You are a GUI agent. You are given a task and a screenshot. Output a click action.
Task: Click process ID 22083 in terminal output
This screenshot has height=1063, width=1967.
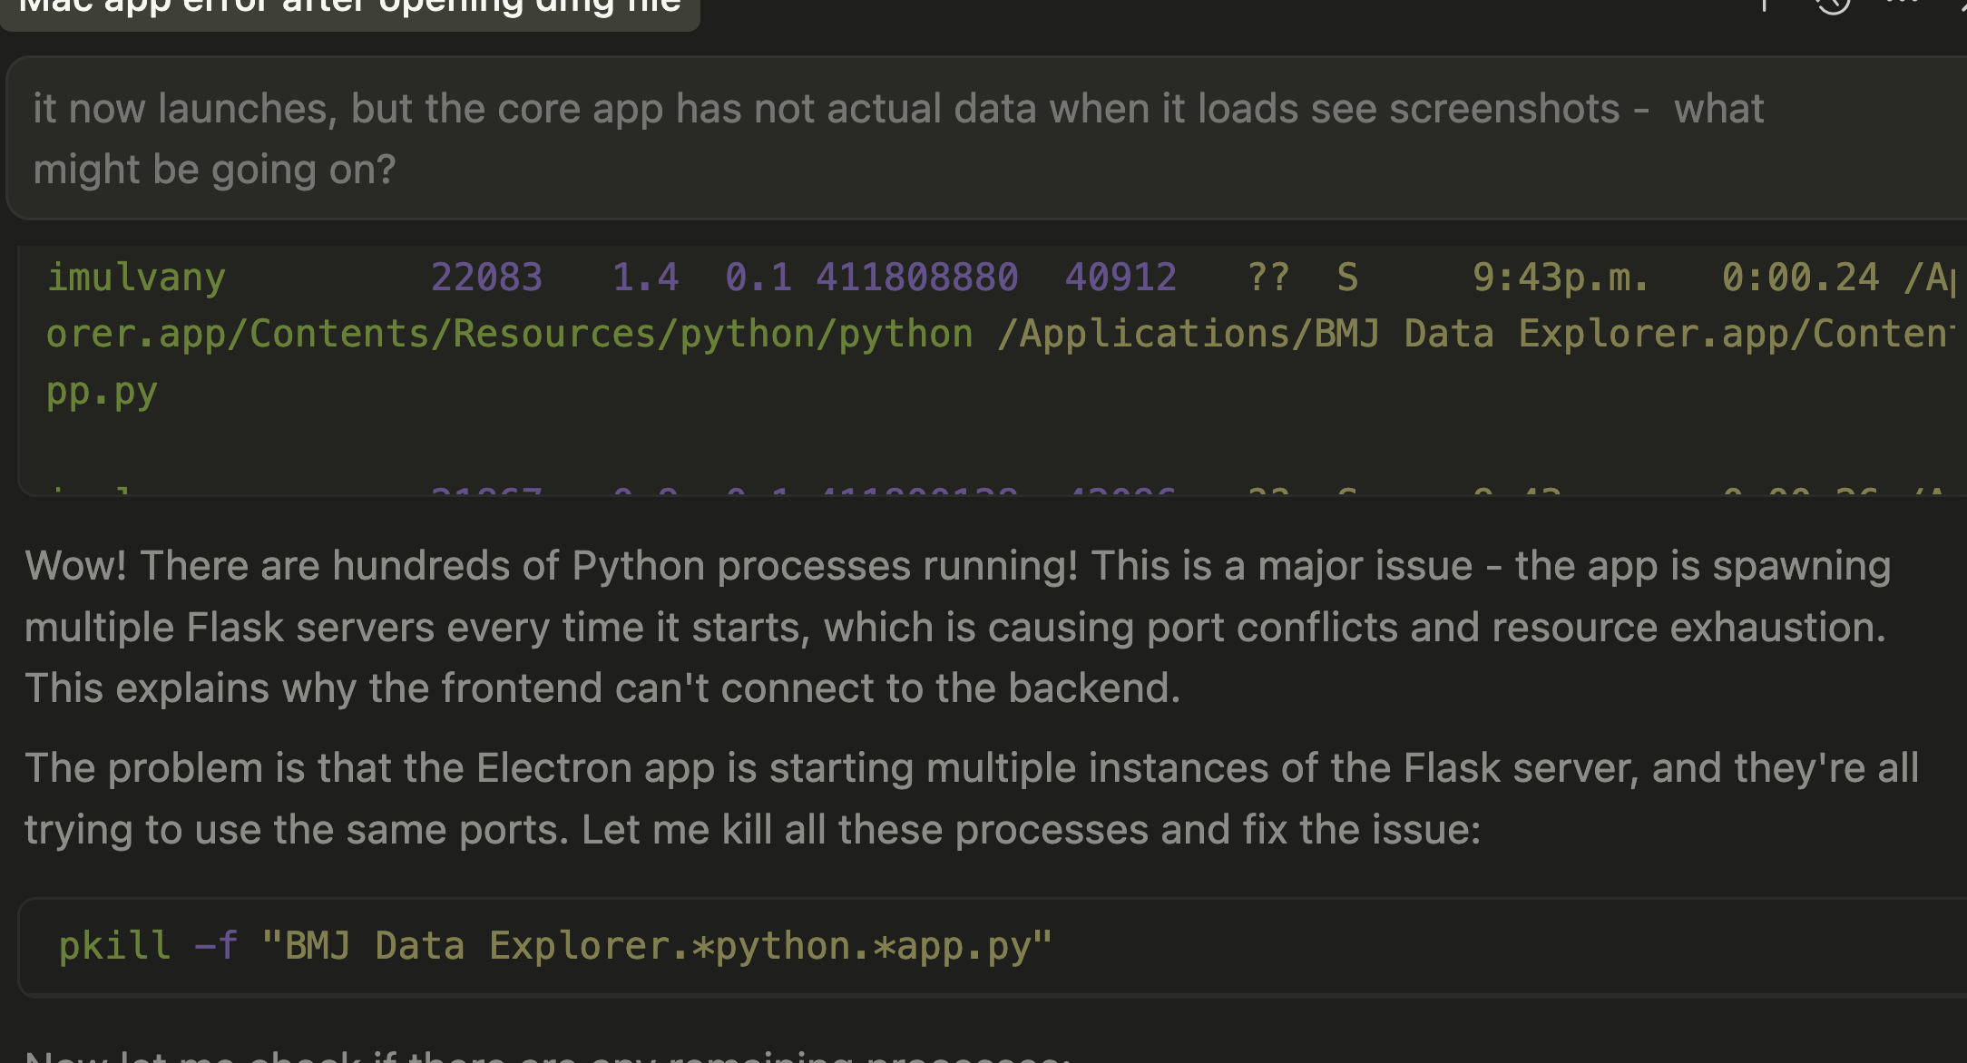pyautogui.click(x=486, y=277)
